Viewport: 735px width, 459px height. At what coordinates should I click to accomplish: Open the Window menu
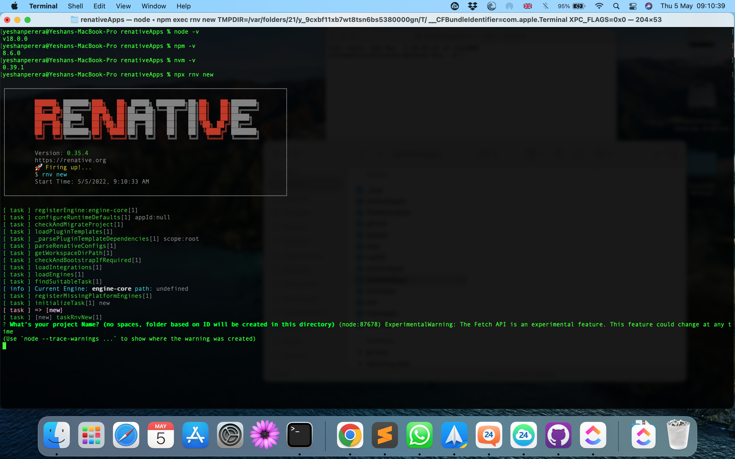(x=153, y=6)
